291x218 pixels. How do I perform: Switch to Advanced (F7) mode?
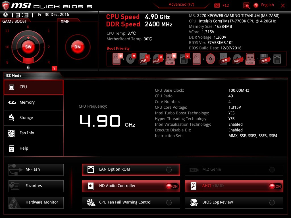(181, 5)
